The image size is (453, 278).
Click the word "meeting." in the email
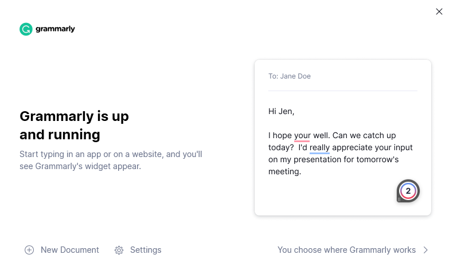click(x=284, y=171)
